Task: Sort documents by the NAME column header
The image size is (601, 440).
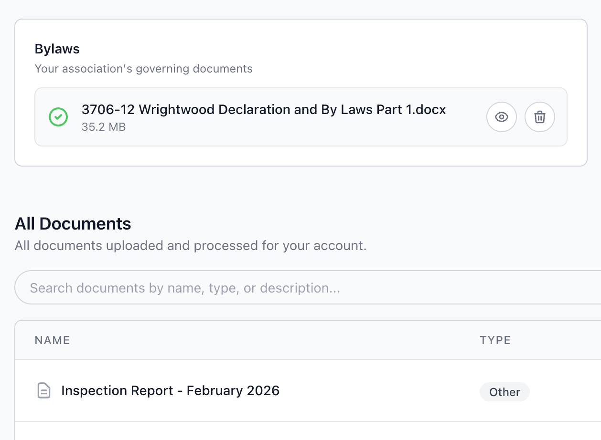Action: (x=52, y=340)
